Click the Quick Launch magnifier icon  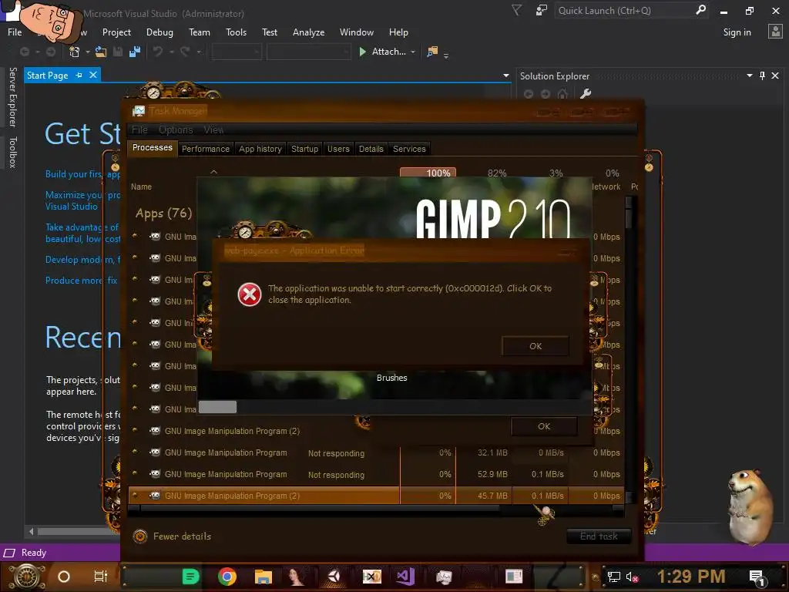700,10
